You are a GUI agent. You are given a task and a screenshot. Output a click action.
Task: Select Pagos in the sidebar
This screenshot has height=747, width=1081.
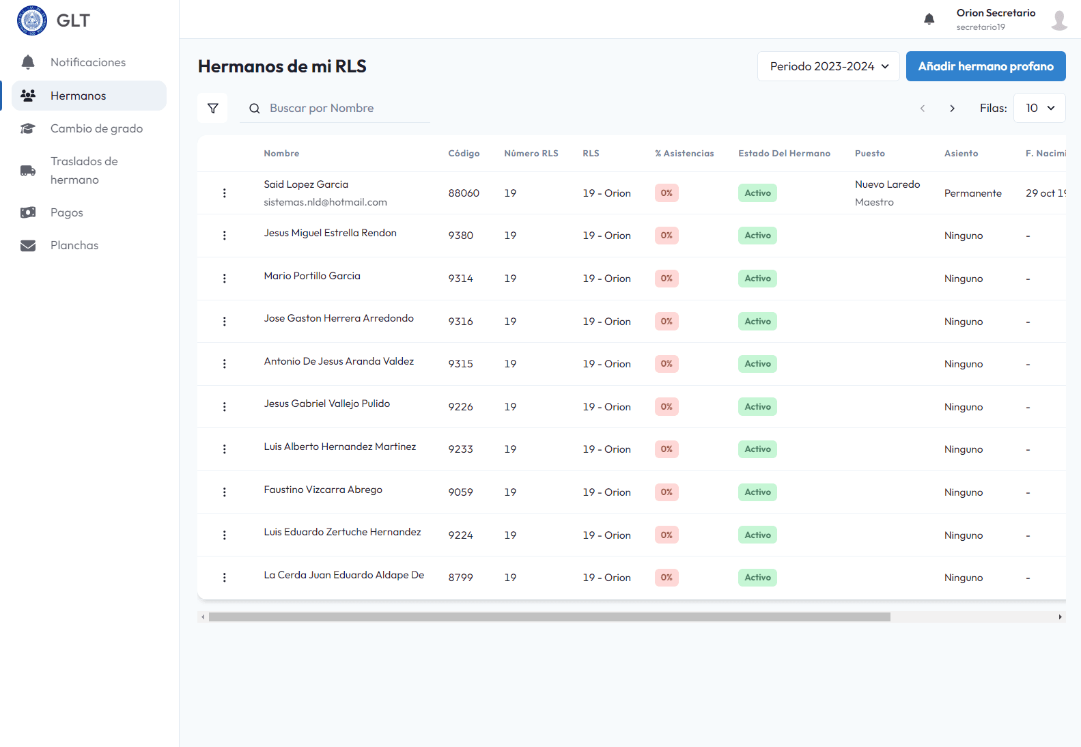click(67, 212)
